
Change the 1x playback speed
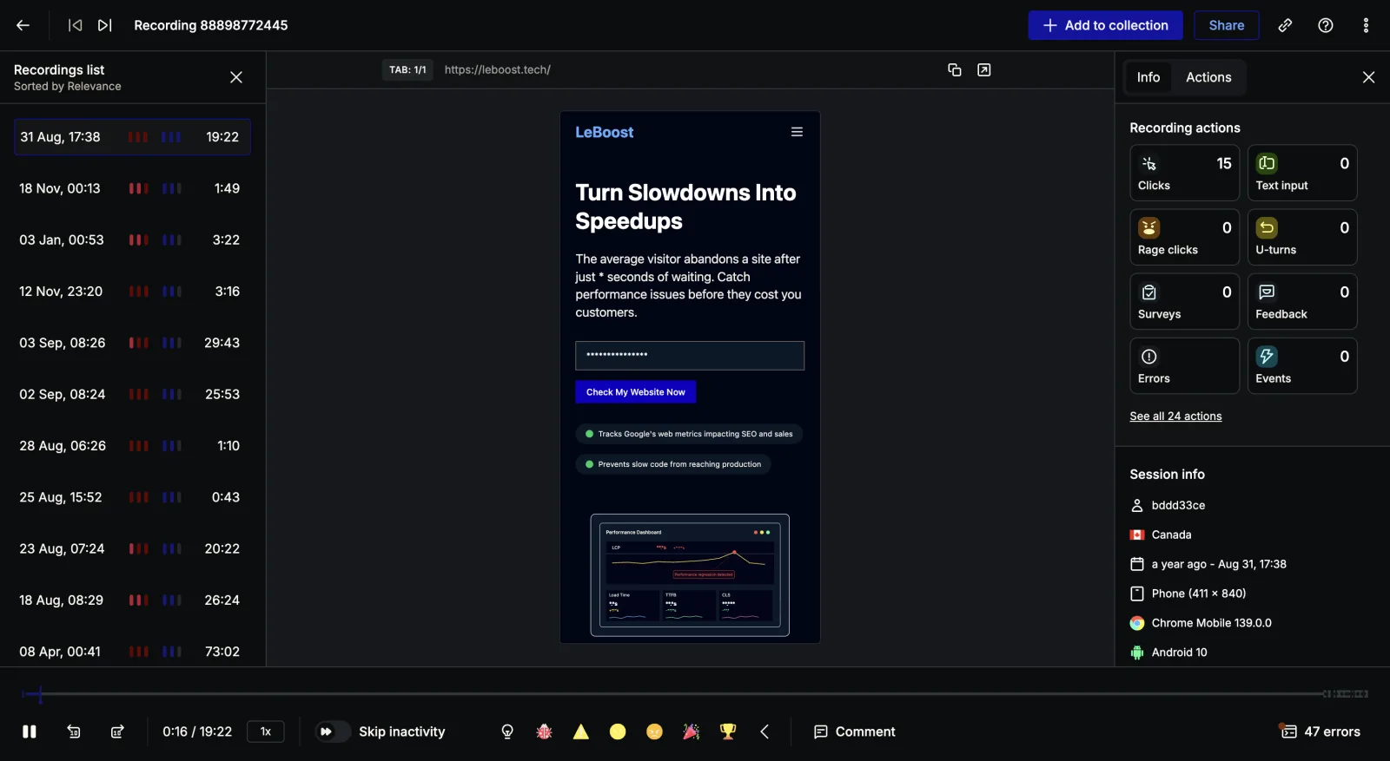266,731
